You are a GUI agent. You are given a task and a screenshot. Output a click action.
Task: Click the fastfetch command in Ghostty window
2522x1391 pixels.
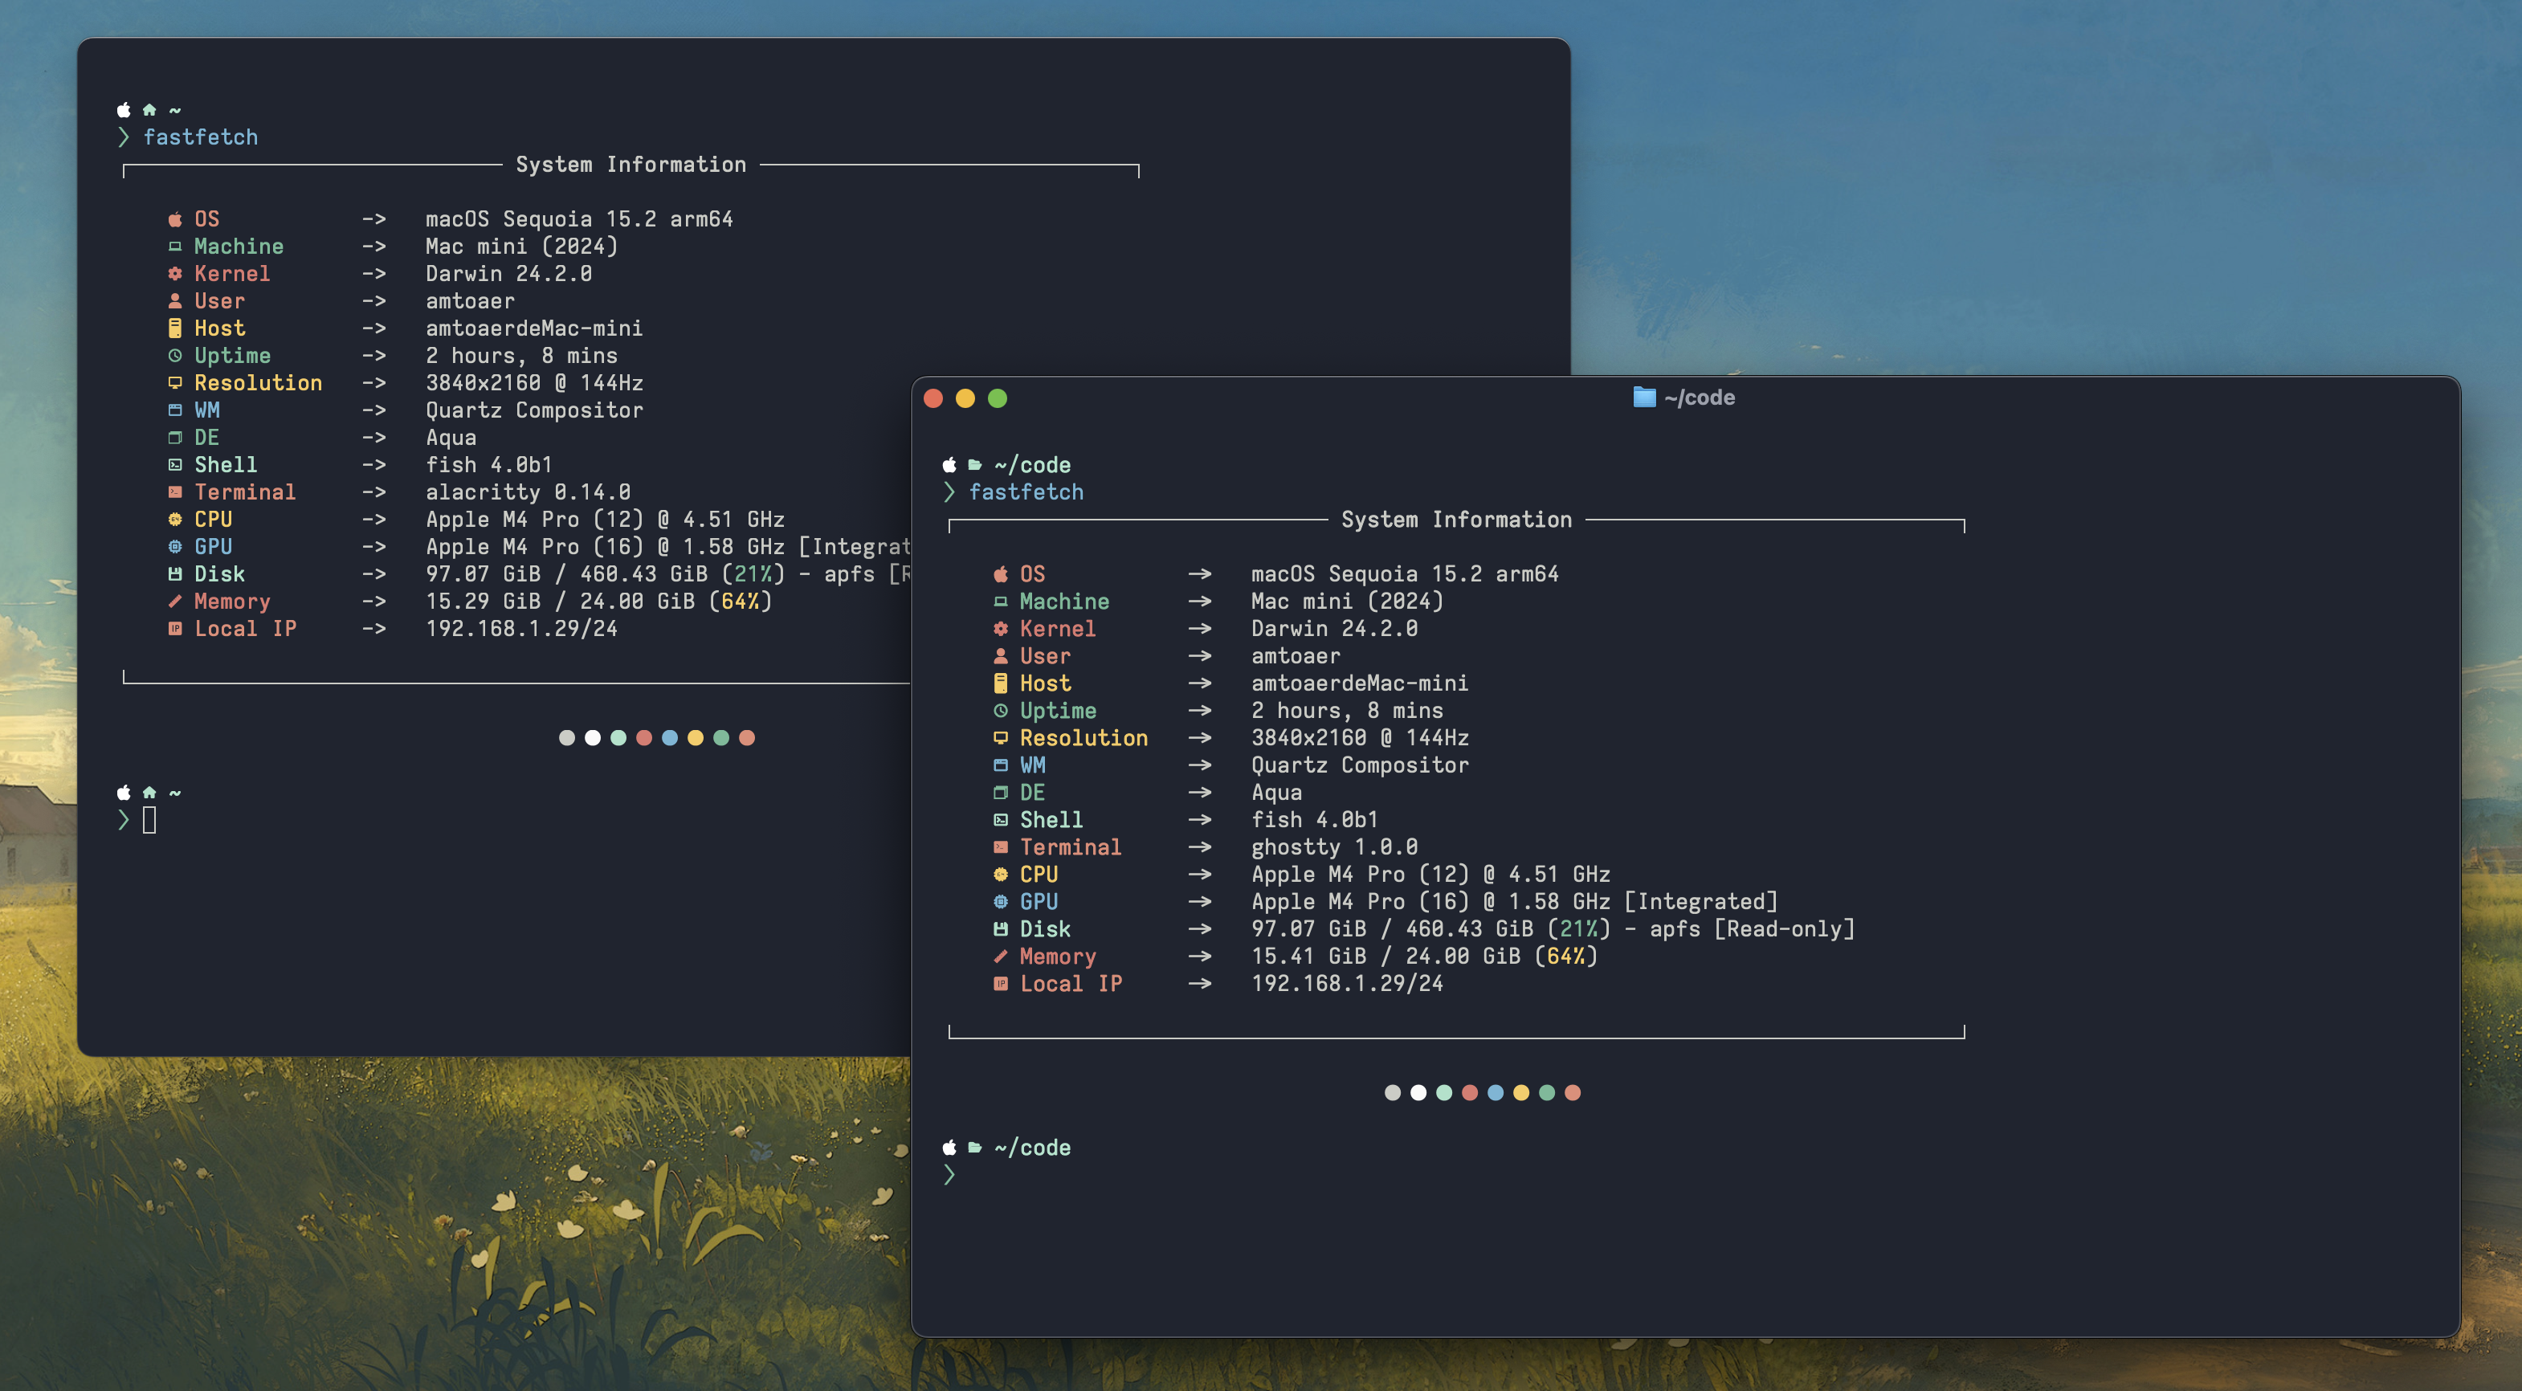pos(1026,492)
